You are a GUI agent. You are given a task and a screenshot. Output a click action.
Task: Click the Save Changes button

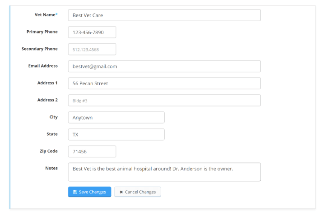(x=89, y=192)
